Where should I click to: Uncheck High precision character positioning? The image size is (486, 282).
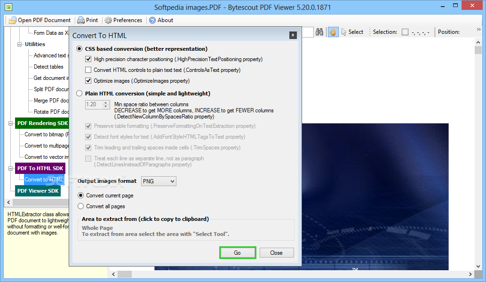(88, 59)
